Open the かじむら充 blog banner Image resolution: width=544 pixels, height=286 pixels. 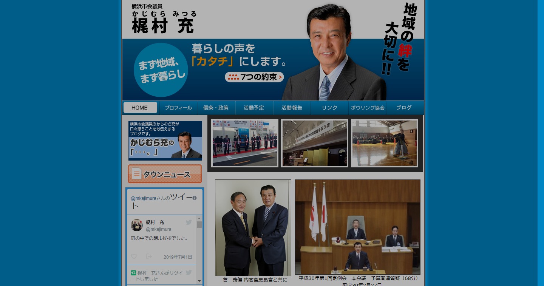pos(165,141)
